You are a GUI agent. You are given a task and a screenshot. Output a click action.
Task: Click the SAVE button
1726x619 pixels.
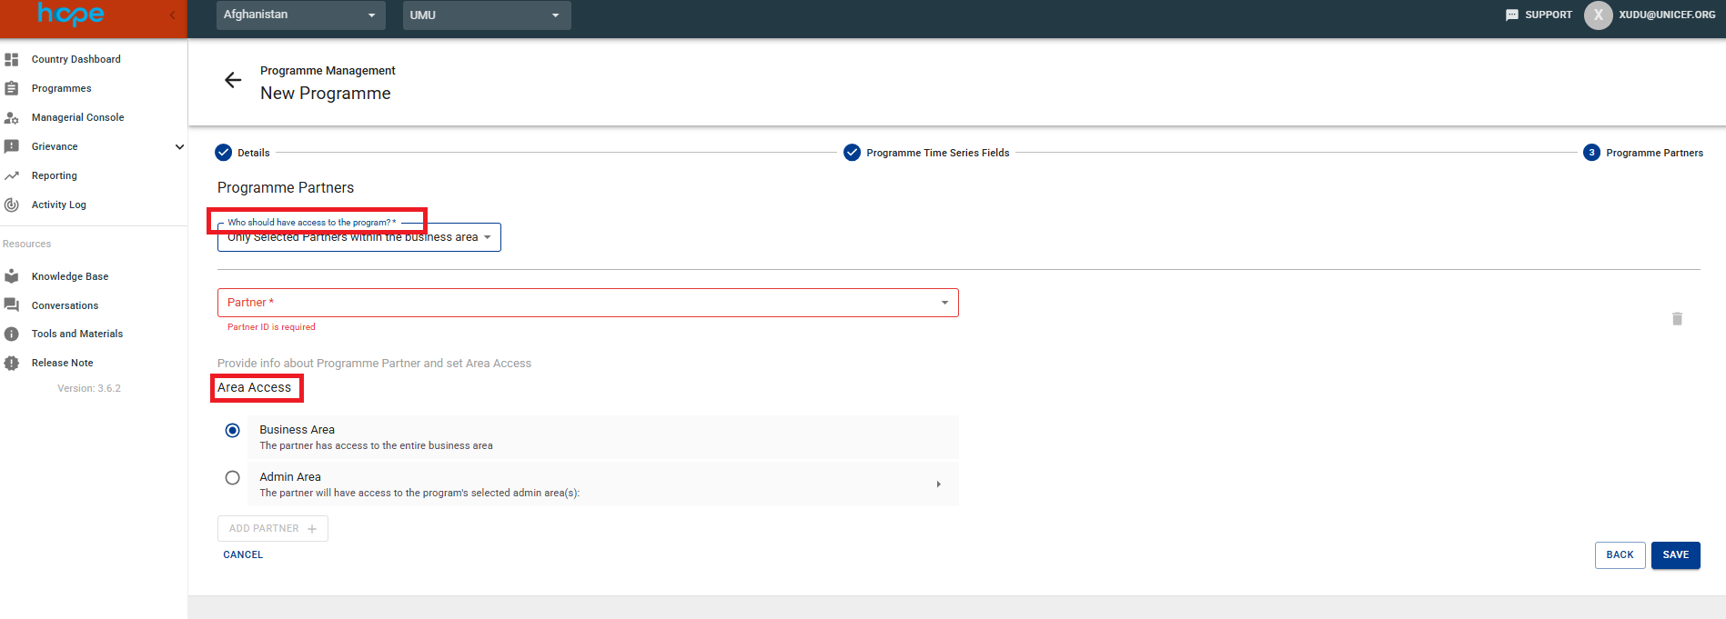[x=1675, y=554]
